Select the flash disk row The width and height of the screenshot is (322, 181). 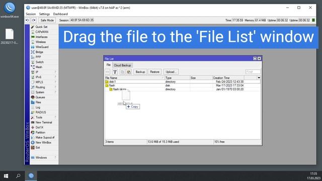(183, 85)
